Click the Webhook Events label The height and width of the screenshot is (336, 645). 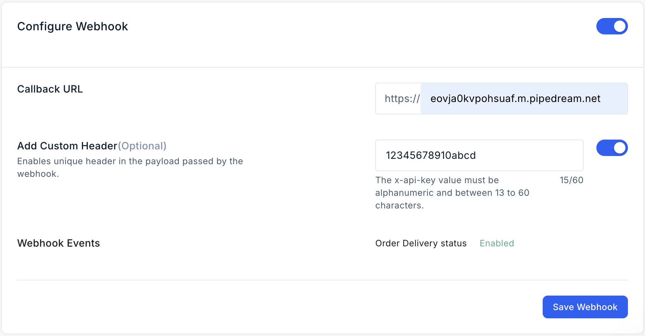click(58, 243)
